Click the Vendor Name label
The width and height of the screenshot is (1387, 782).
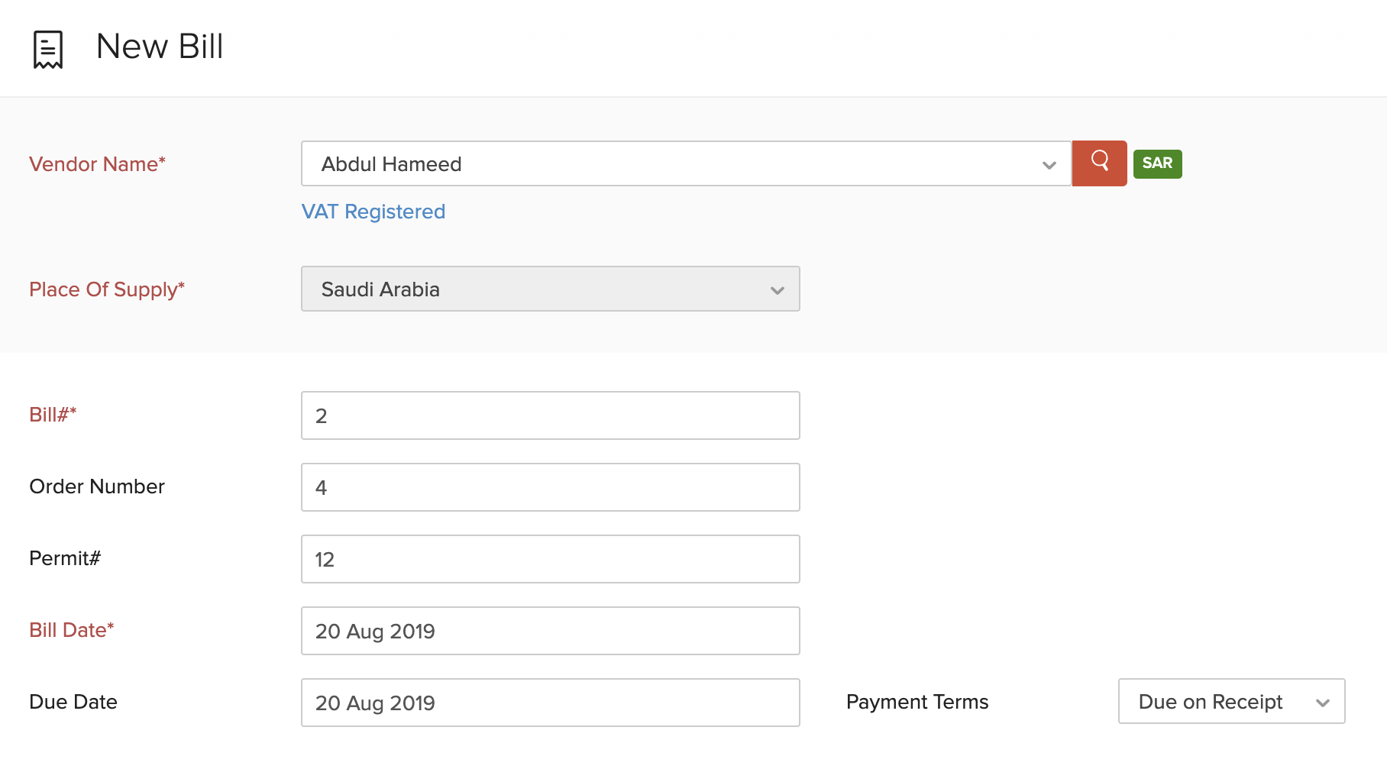pyautogui.click(x=97, y=164)
